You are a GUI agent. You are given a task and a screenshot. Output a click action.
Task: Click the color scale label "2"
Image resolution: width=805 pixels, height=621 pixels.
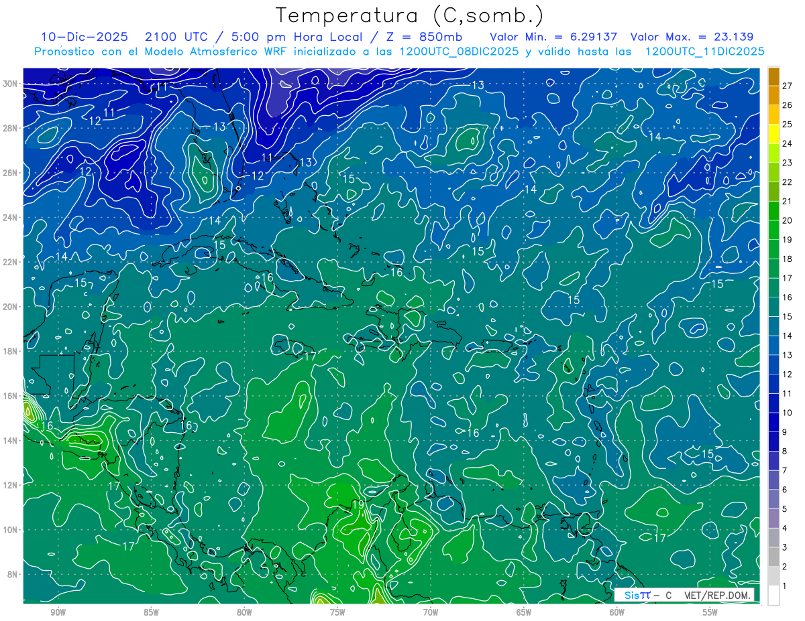coord(786,567)
